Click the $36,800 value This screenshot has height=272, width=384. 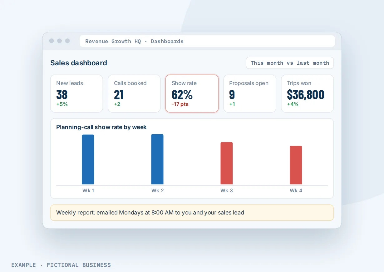click(306, 94)
